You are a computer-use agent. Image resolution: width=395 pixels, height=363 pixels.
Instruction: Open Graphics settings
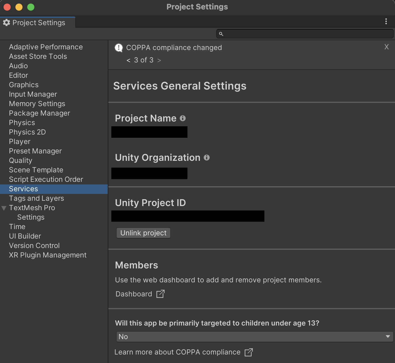click(x=24, y=85)
